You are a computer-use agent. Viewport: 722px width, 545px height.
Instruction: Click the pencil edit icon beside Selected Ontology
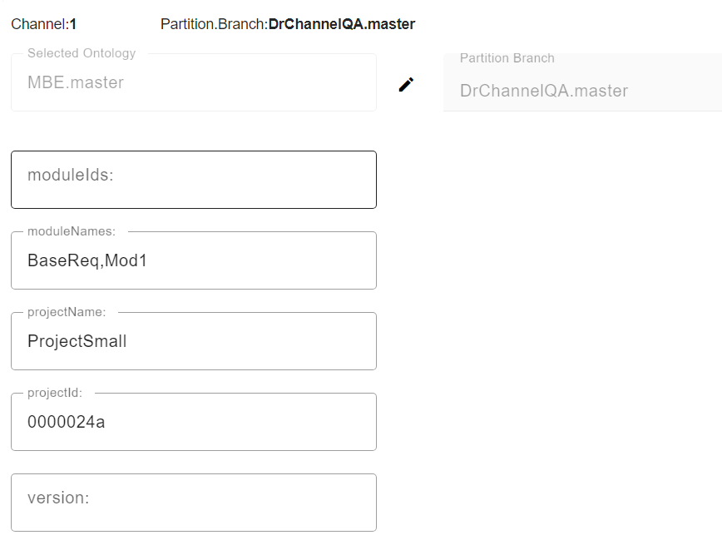[x=406, y=84]
